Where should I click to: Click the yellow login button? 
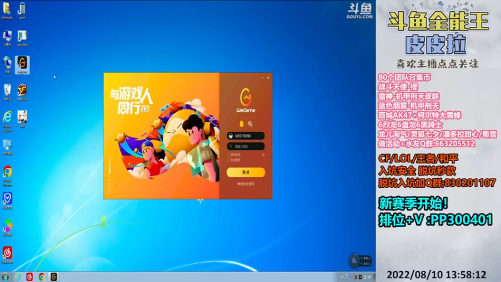click(x=245, y=172)
